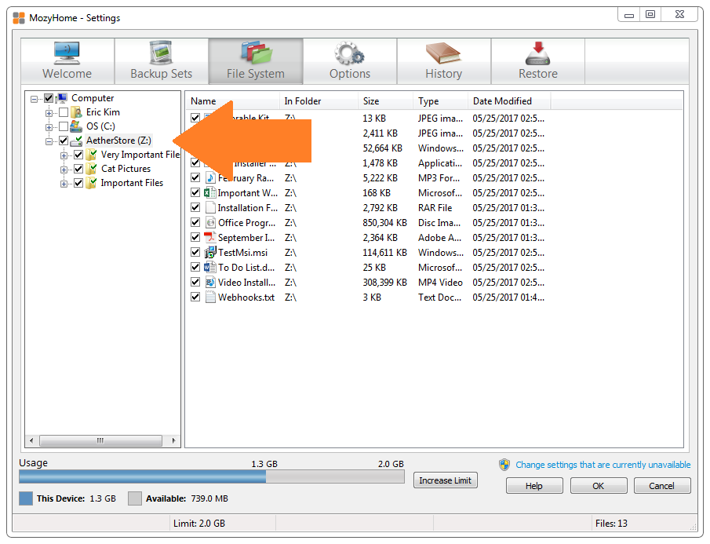
Task: Uncheck the Cat Pictures checkbox
Action: [x=78, y=169]
